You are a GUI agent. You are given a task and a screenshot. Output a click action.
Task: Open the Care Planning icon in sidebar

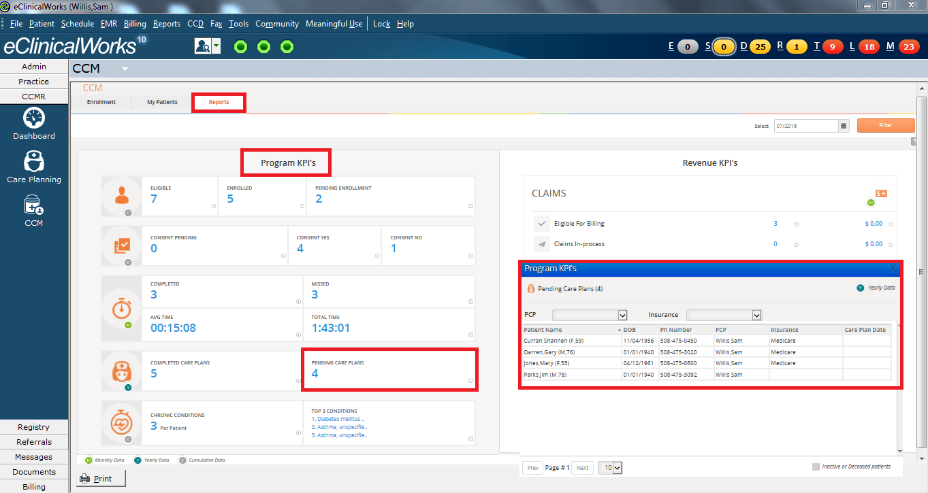pyautogui.click(x=34, y=161)
